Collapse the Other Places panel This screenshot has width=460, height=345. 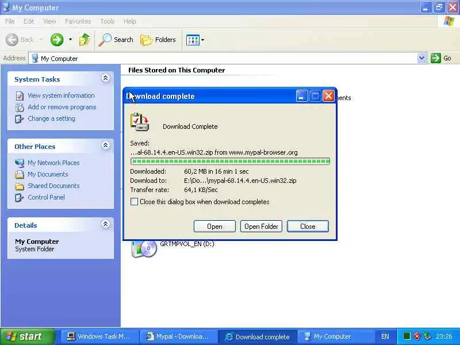coord(106,145)
